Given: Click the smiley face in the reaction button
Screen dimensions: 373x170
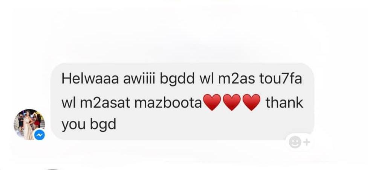Looking at the screenshot, I should click(295, 142).
